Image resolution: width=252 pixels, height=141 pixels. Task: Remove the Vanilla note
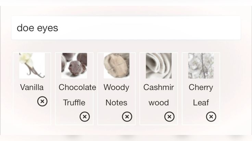click(x=42, y=101)
